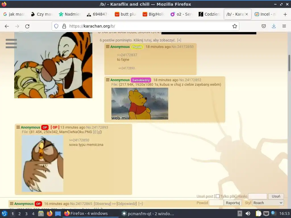Click [g] Google search link on MamCieNaOku.PNG

click(x=99, y=132)
